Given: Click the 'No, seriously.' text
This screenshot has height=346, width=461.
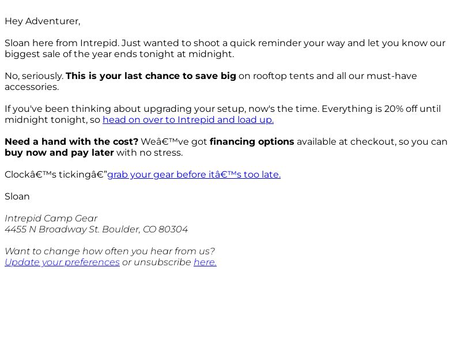Looking at the screenshot, I should click(34, 76).
